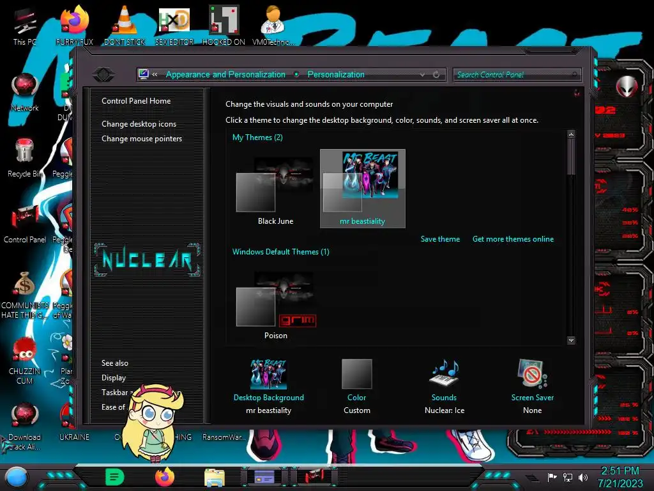Open the Download Crack Ali desktop icon

tap(25, 426)
